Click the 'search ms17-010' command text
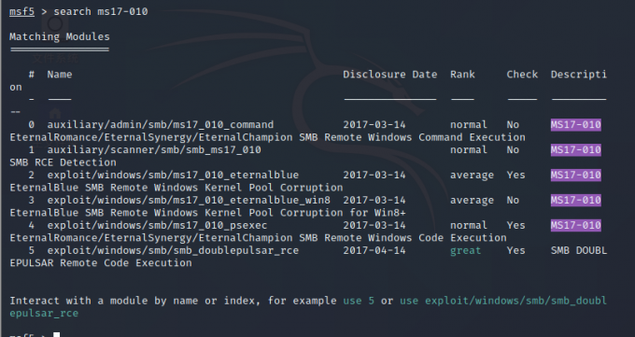Viewport: 635px width, 337px height. pos(101,11)
